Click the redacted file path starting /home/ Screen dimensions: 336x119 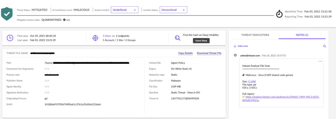click(x=87, y=63)
